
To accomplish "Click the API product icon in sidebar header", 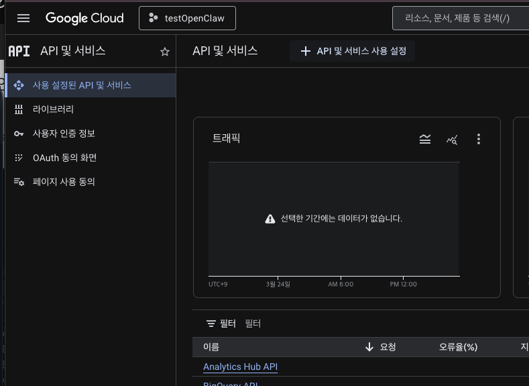I will (x=19, y=51).
